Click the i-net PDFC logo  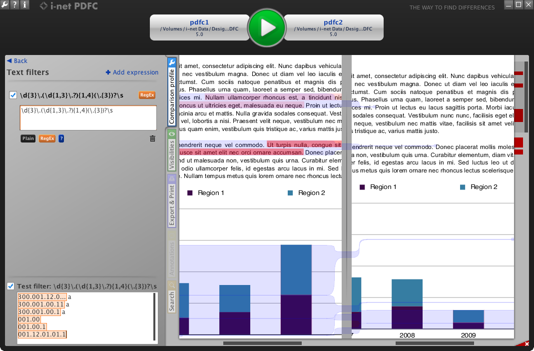tap(68, 6)
